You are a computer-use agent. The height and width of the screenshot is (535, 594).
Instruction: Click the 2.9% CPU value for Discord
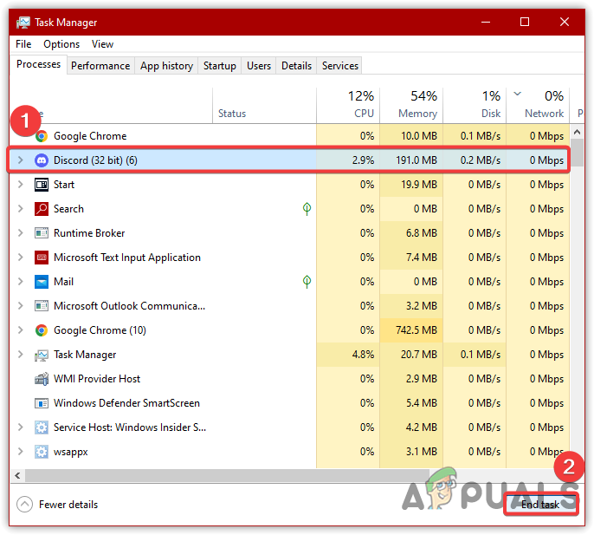click(x=363, y=160)
